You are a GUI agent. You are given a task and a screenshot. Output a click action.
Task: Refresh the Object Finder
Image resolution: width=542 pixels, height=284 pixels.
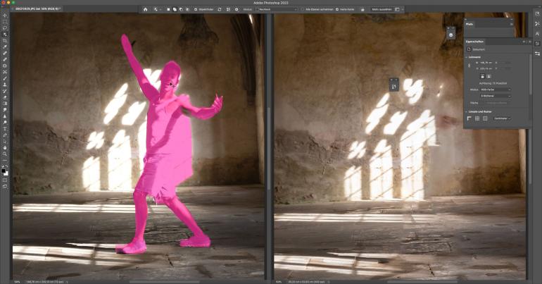[x=220, y=9]
